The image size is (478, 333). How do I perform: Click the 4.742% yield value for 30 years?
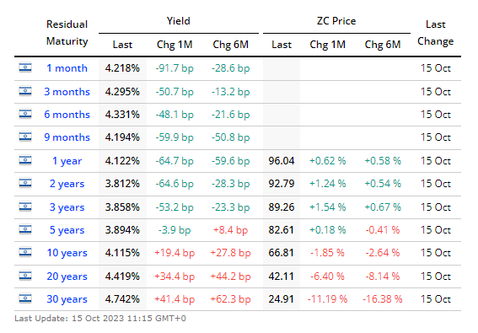[122, 298]
